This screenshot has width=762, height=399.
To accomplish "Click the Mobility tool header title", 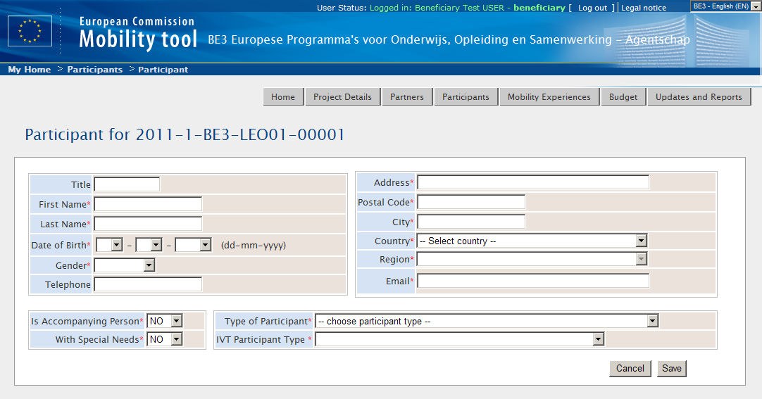I will click(x=138, y=39).
